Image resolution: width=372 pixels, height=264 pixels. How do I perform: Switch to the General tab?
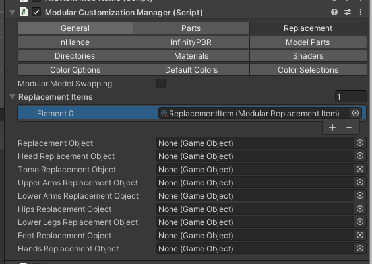tap(75, 28)
